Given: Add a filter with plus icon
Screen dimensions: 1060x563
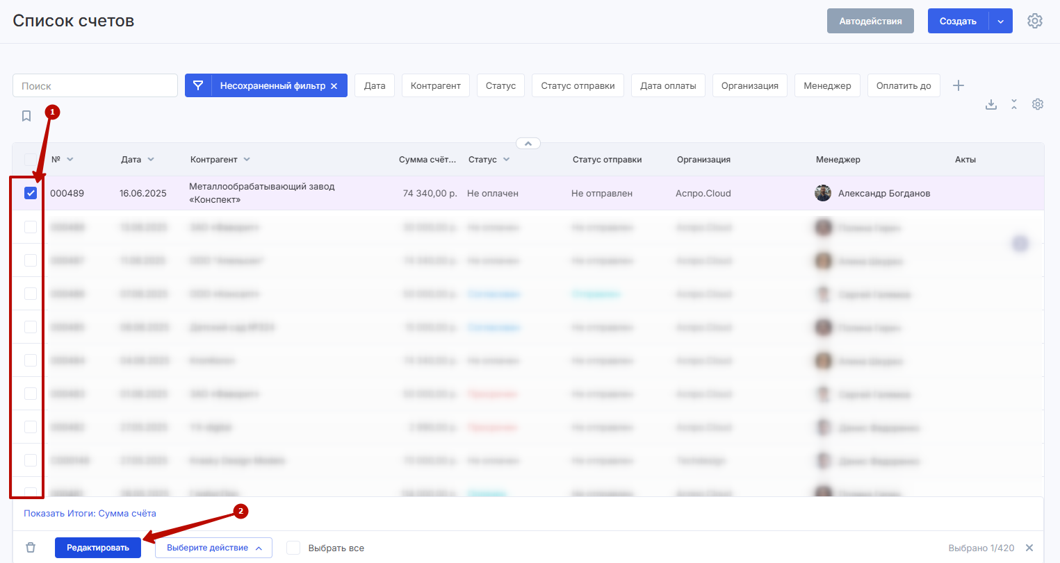Looking at the screenshot, I should tap(959, 85).
